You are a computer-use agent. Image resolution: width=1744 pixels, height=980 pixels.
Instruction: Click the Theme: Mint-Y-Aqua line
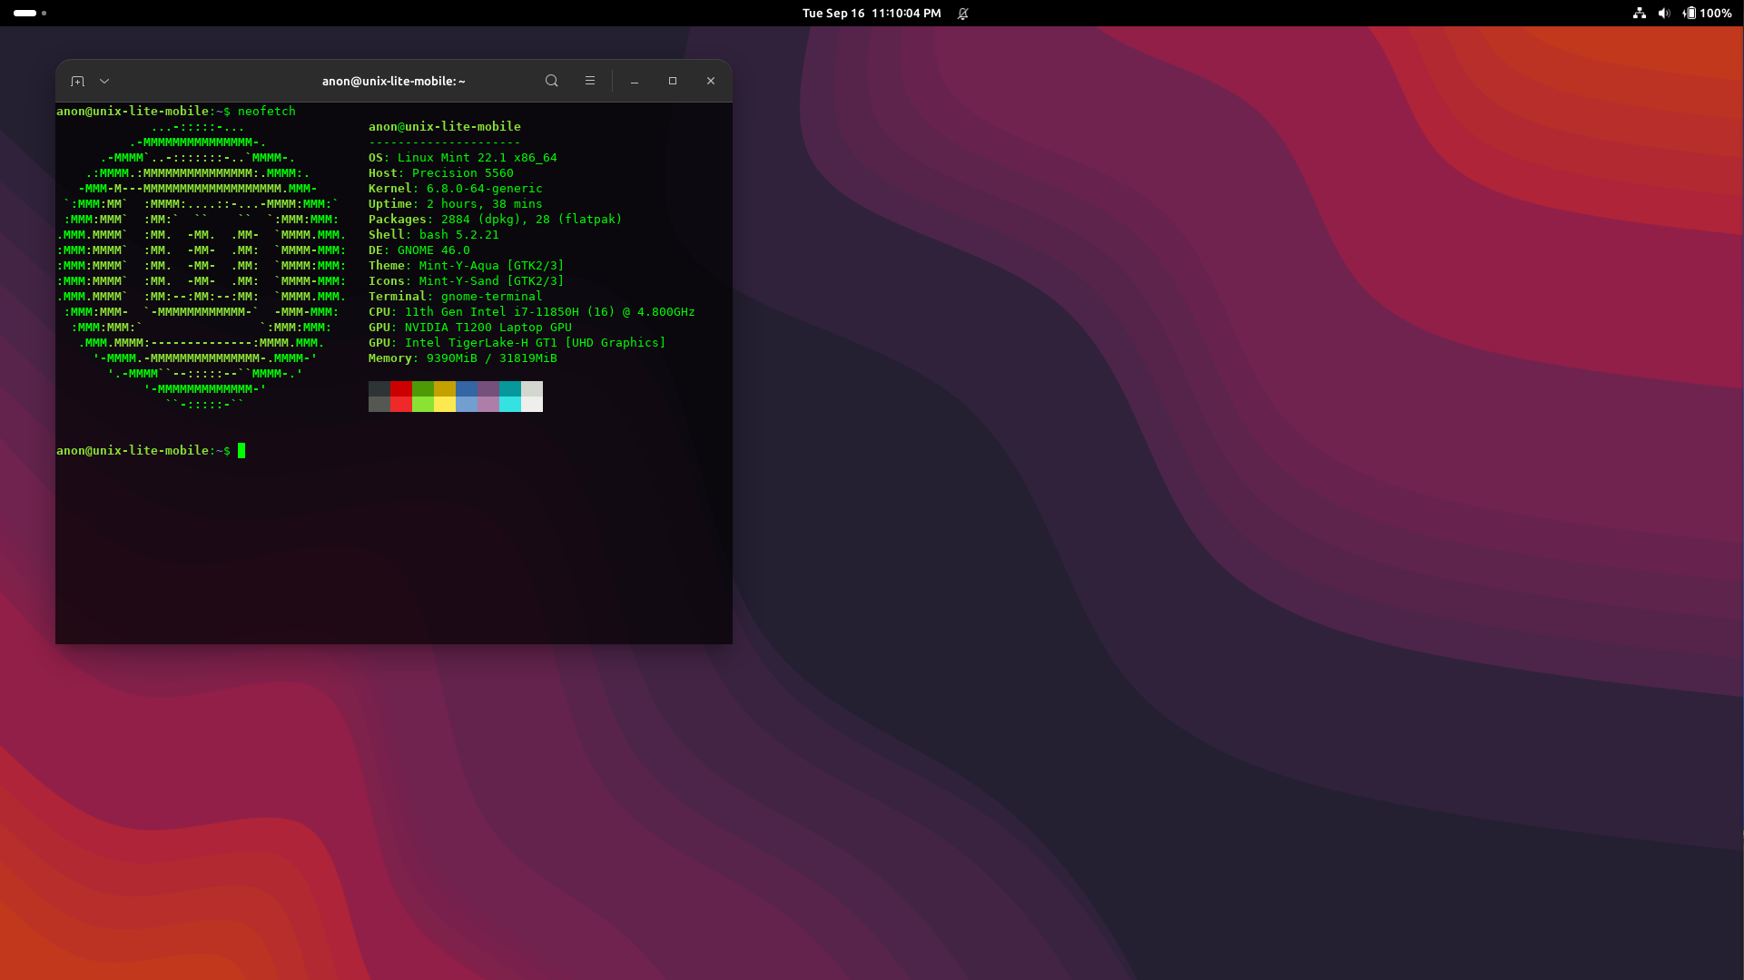coord(467,265)
